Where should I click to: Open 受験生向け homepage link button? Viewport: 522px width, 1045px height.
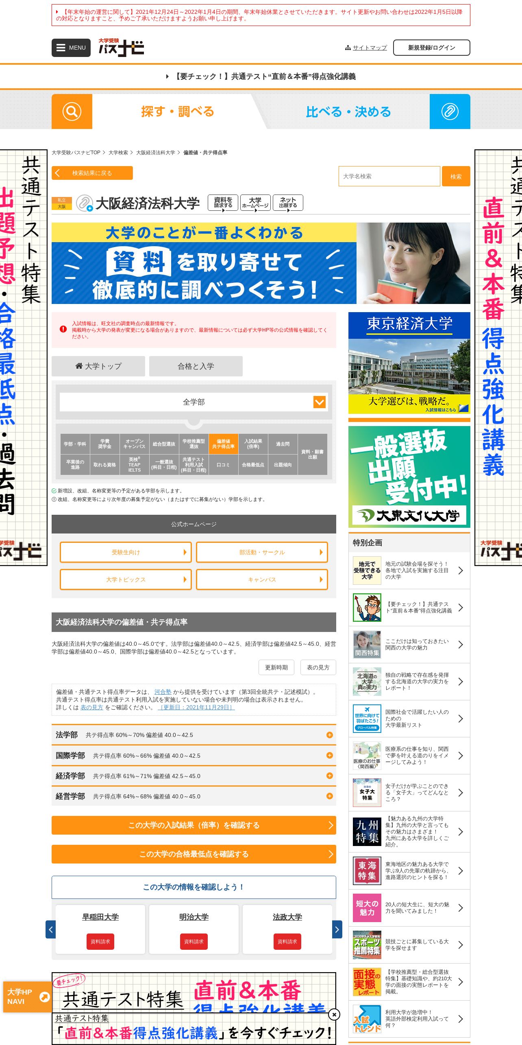tap(126, 552)
